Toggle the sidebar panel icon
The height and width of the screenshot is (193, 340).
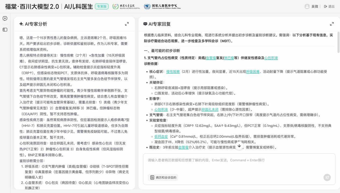coord(5,29)
